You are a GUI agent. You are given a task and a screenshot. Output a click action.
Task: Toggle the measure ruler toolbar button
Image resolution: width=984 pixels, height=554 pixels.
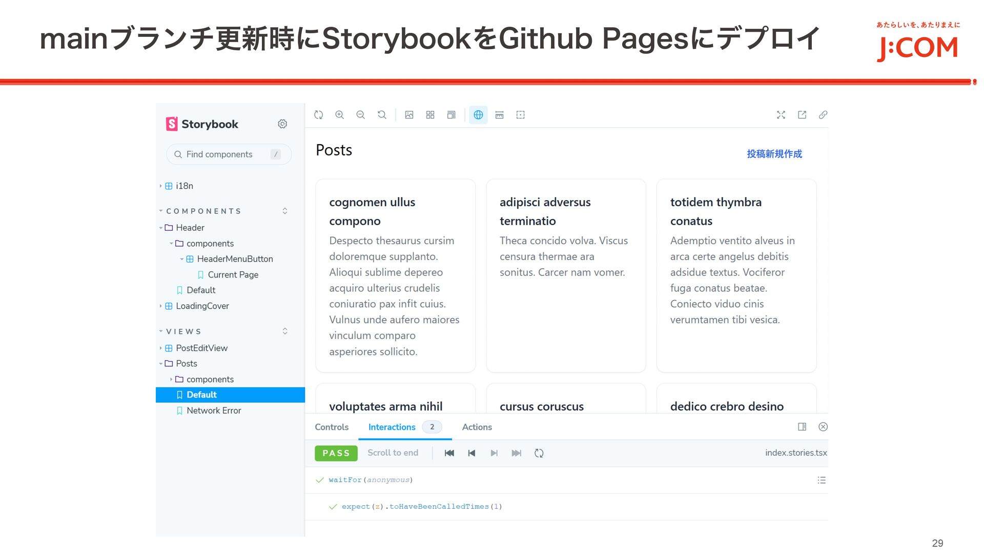(499, 115)
